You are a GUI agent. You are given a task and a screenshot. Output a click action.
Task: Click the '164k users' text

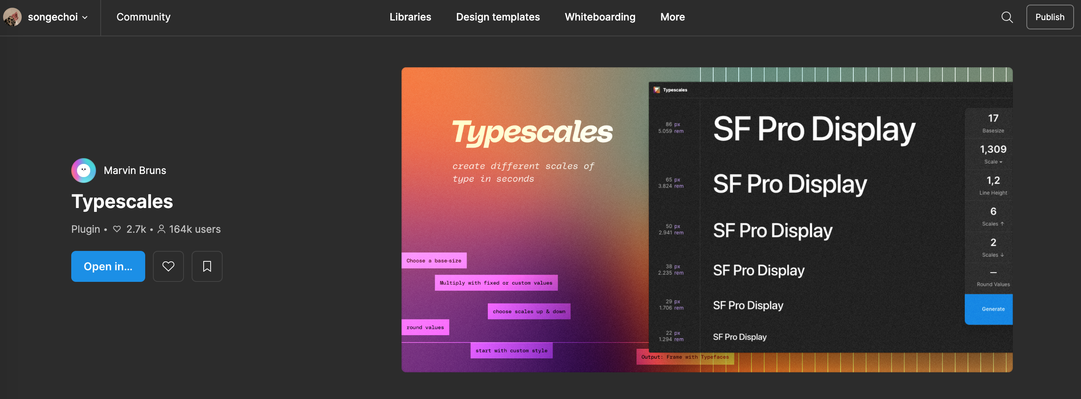click(195, 229)
